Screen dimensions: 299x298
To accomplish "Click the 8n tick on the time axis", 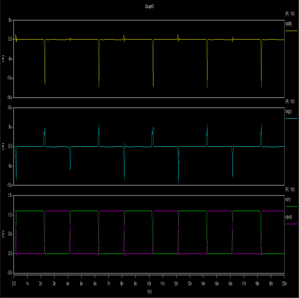I will pyautogui.click(x=122, y=283).
